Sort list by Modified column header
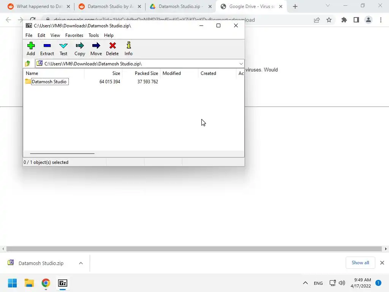 (179, 73)
